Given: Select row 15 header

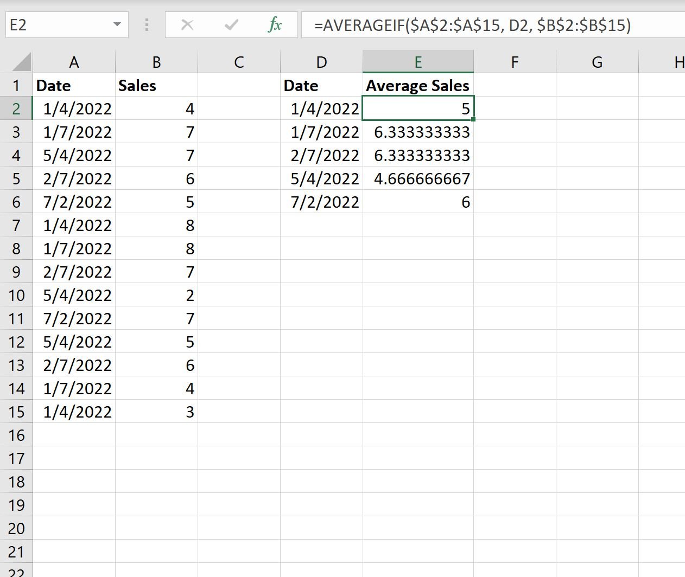Looking at the screenshot, I should click(x=16, y=412).
